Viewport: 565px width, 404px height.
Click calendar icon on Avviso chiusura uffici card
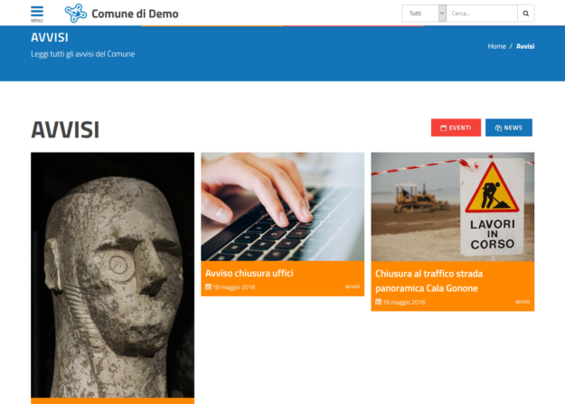[x=208, y=287]
